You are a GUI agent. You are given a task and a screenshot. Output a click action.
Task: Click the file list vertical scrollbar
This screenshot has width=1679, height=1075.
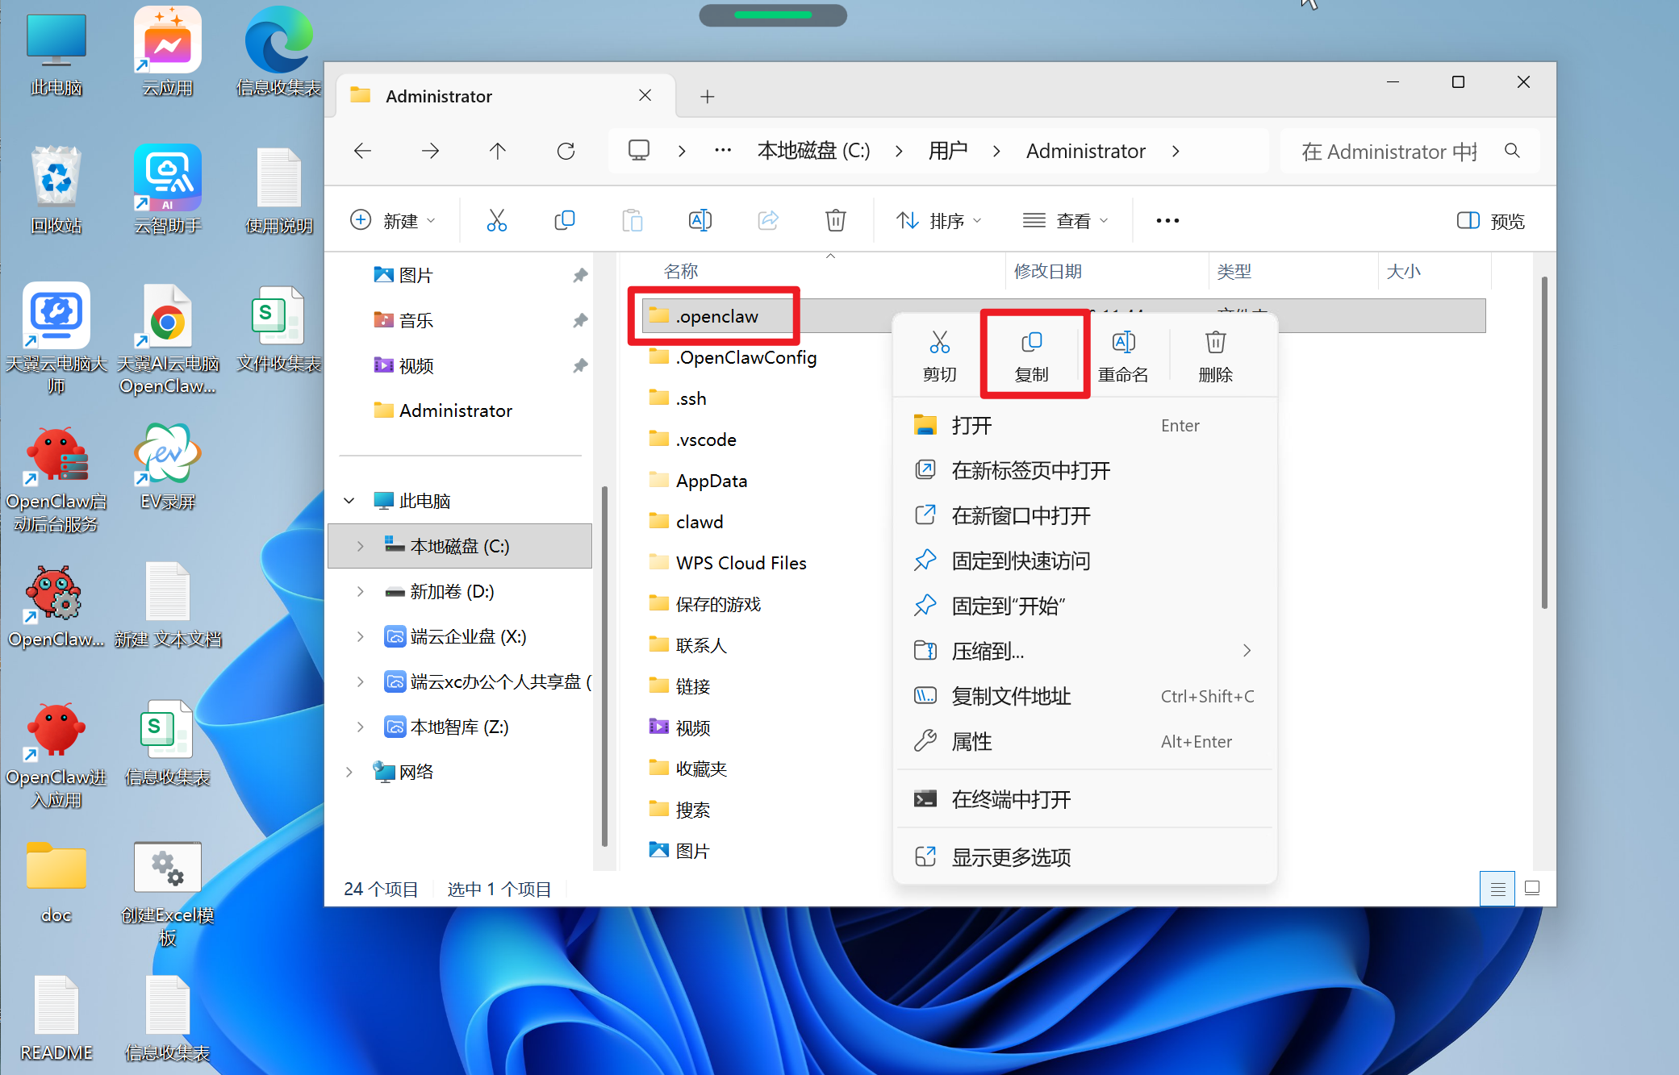1543,444
